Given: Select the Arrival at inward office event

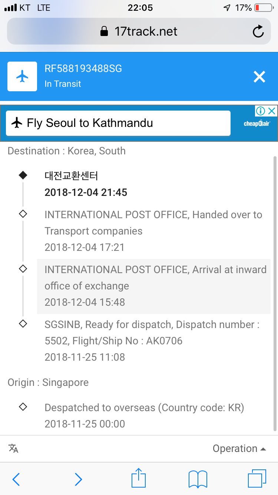Looking at the screenshot, I should [x=155, y=286].
